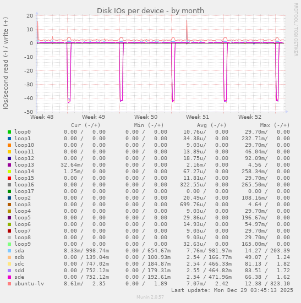
Task: Click the sda min write value 654.67m
Action: [x=159, y=251]
